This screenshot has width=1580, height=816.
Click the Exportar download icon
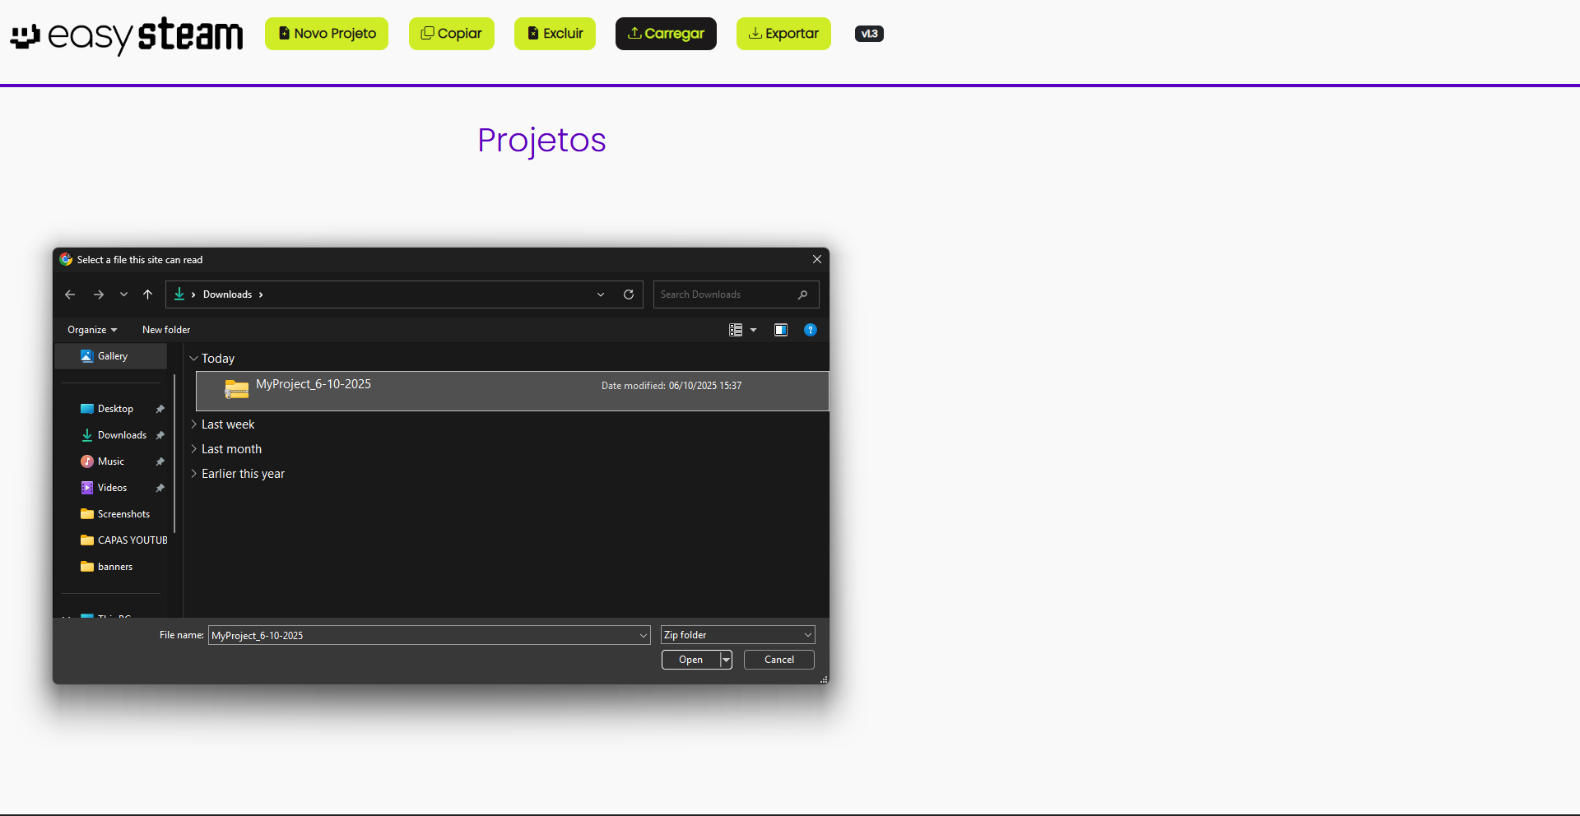(x=755, y=34)
